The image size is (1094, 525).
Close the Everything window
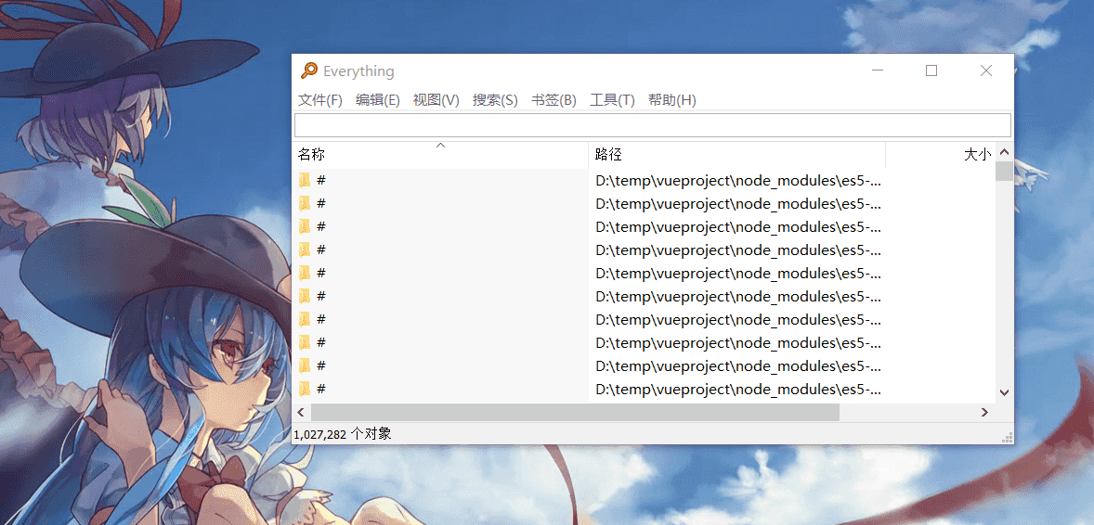[986, 70]
